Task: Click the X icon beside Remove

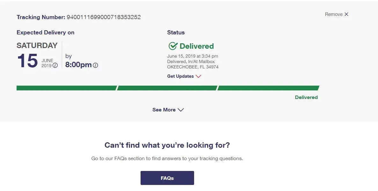Action: click(x=346, y=14)
